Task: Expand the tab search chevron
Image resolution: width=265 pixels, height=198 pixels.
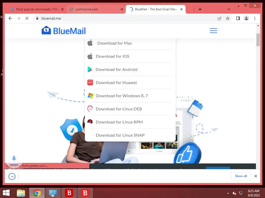Action: [229, 9]
